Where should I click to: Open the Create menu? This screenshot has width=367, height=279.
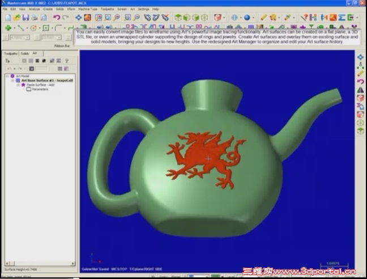click(x=48, y=9)
